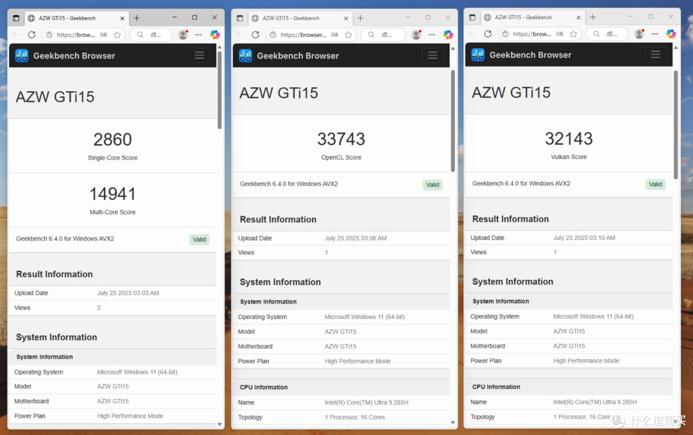Screen dimensions: 693x435
Task: Click the Valid badge in the Vulkan window
Action: click(655, 184)
